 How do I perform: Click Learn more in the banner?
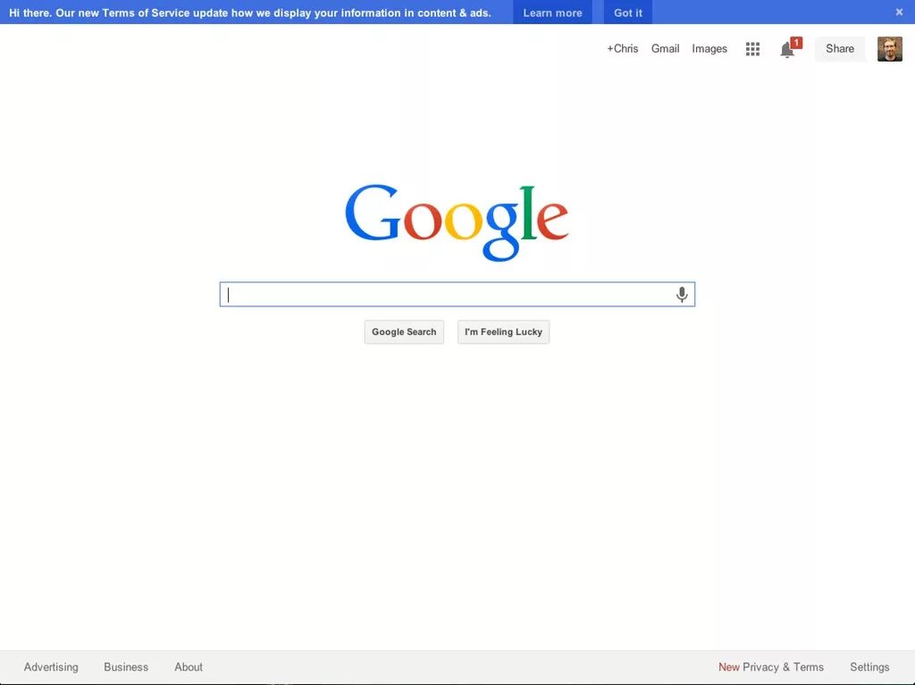[x=552, y=13]
